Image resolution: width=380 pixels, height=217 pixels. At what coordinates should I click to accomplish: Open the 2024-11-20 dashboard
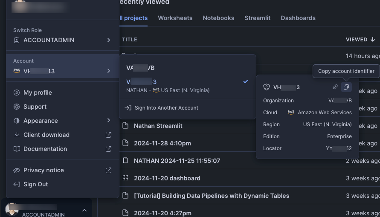click(167, 178)
